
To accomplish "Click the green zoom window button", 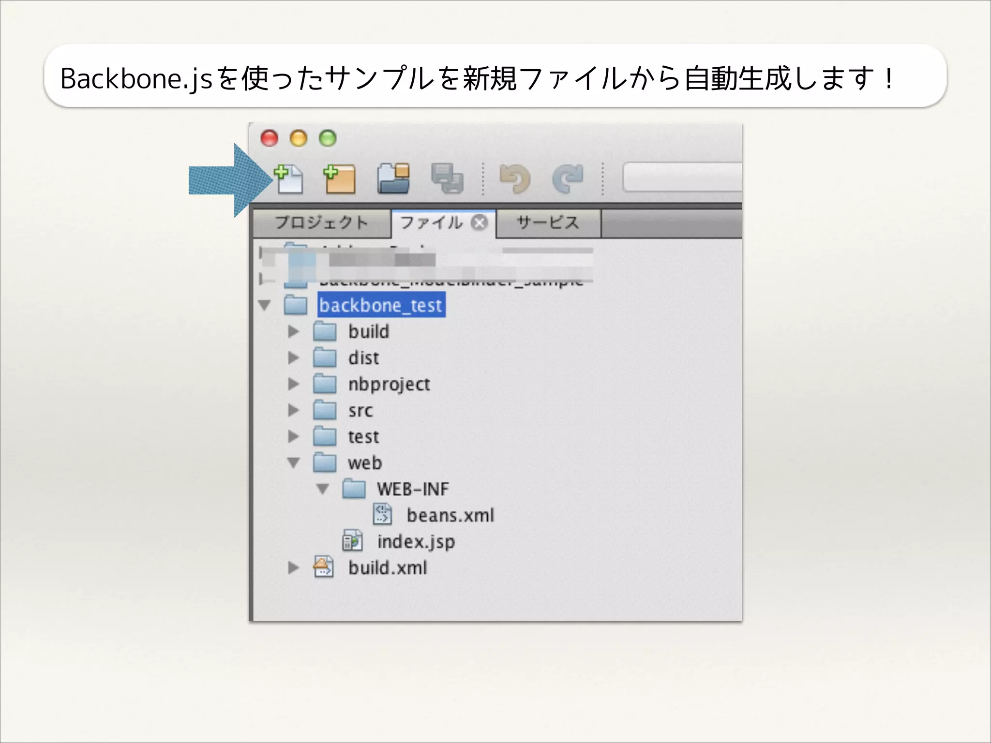I will (x=328, y=138).
